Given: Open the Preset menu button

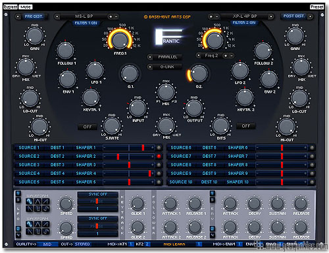Looking at the screenshot, I should 316,7.
